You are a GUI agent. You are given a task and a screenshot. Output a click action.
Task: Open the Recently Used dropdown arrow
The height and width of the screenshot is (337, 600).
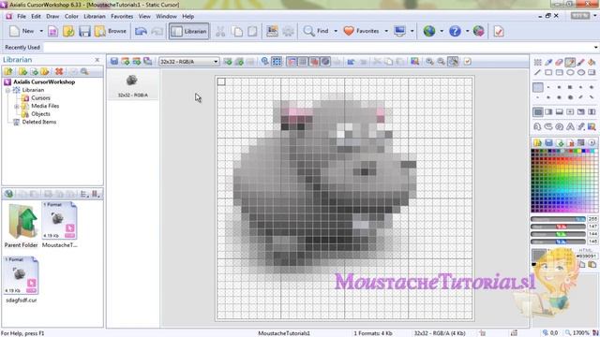pos(596,48)
